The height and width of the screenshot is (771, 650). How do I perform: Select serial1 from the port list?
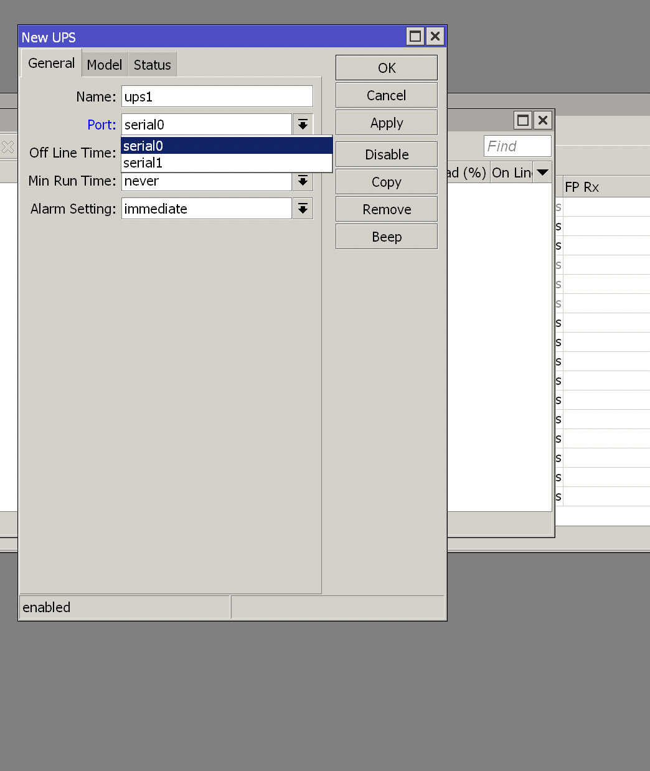(187, 163)
